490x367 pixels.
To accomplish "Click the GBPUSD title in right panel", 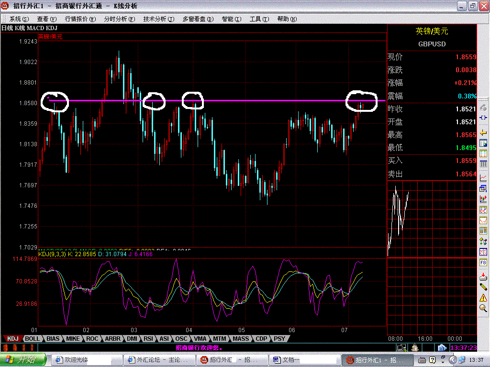I will tap(433, 43).
